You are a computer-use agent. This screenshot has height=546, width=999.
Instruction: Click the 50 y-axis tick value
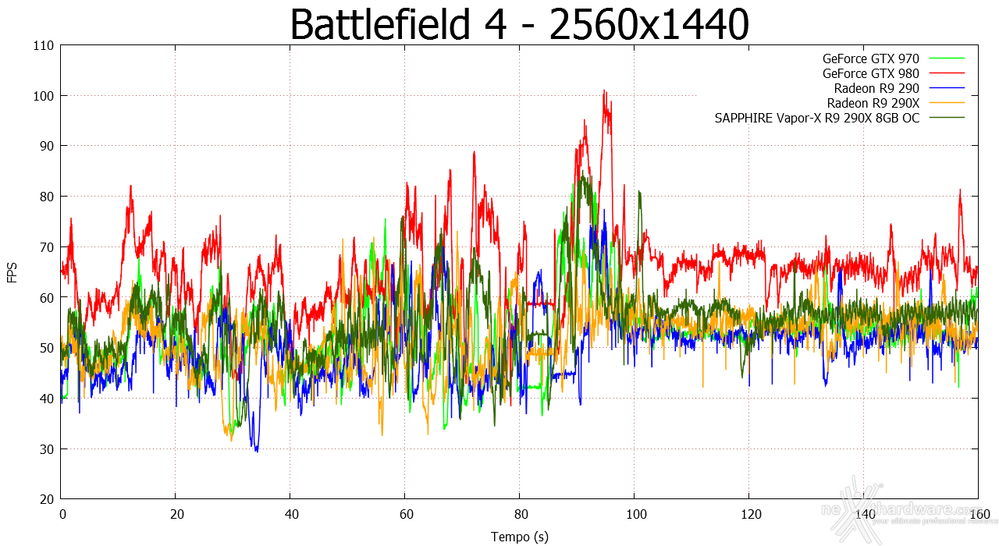[47, 348]
